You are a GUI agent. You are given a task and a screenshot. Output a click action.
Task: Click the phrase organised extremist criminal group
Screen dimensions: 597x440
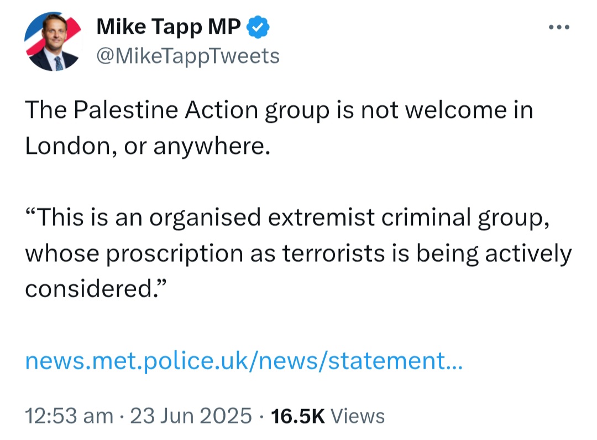pyautogui.click(x=349, y=218)
